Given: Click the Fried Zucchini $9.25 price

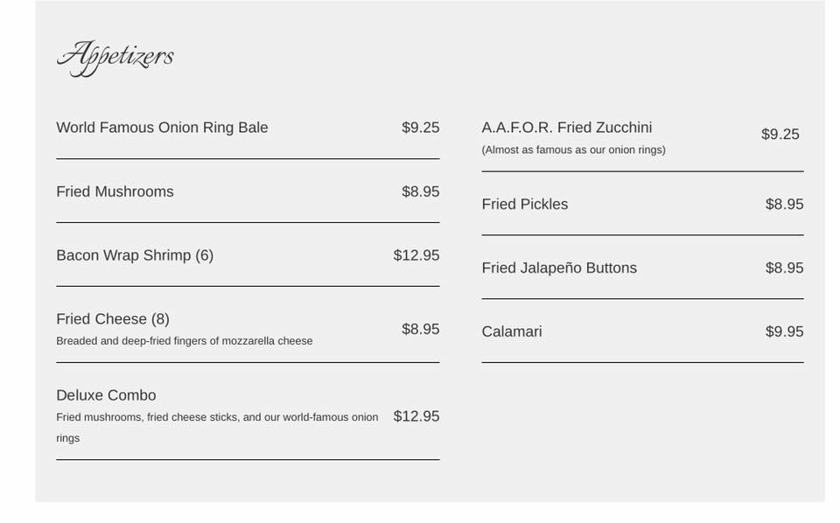Looking at the screenshot, I should [780, 135].
